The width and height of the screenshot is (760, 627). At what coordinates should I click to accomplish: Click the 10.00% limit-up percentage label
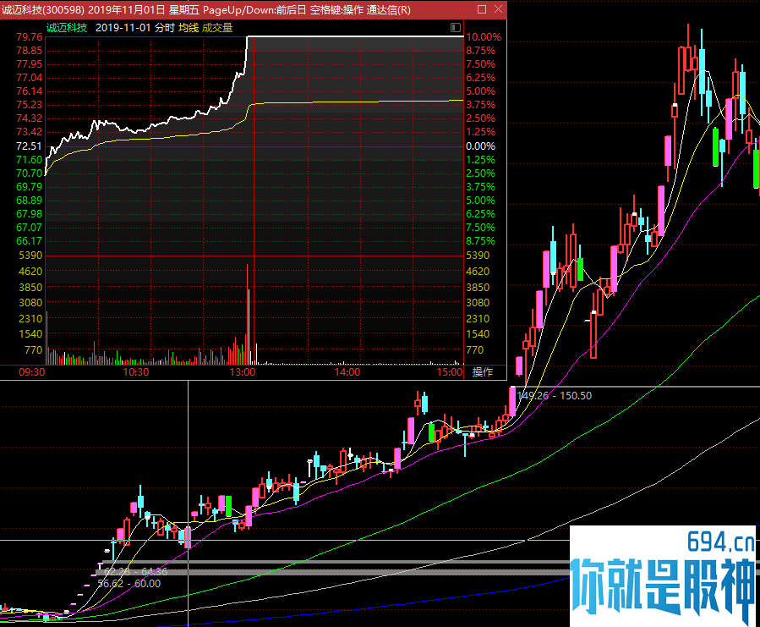click(484, 37)
